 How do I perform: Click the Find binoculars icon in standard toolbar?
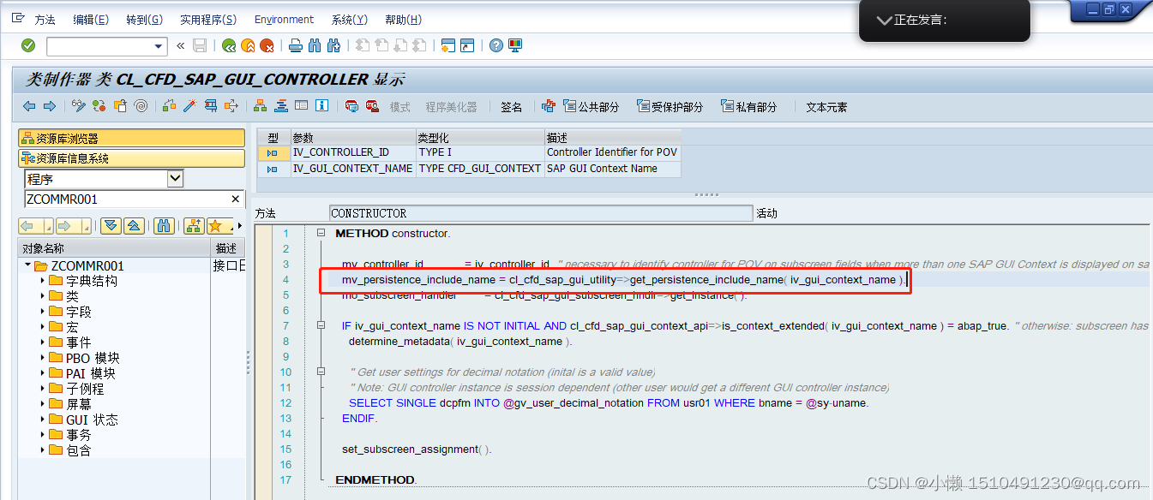click(315, 45)
